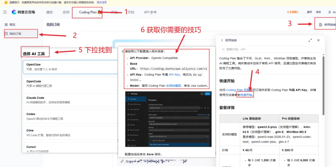The width and height of the screenshot is (336, 167).
Task: Open the API Provider dropdown showing OpenAI Compatible
Action: [179, 118]
